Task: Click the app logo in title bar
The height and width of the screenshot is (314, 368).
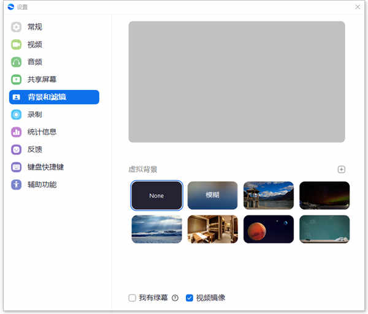Action: [11, 7]
